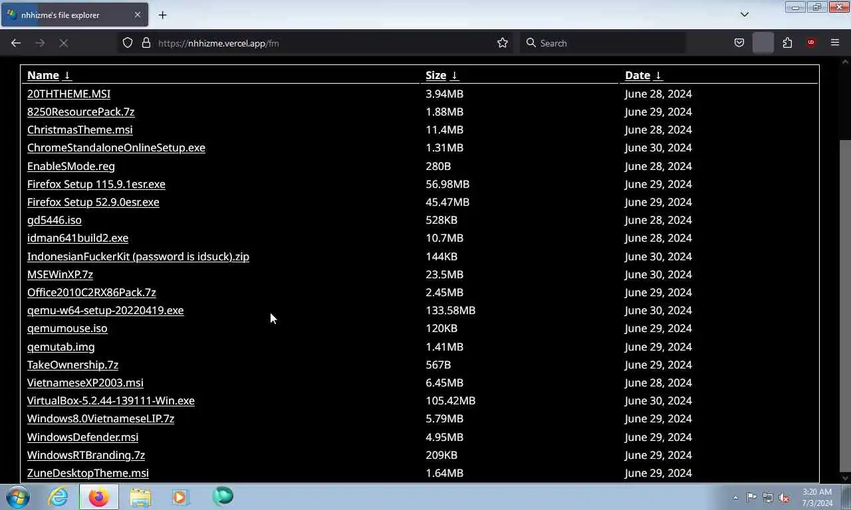Select the 133.58MB size cell
The height and width of the screenshot is (510, 851).
tap(450, 310)
